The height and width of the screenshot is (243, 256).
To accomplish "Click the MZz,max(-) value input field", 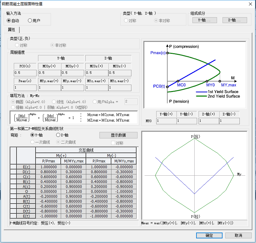I will [120, 88].
